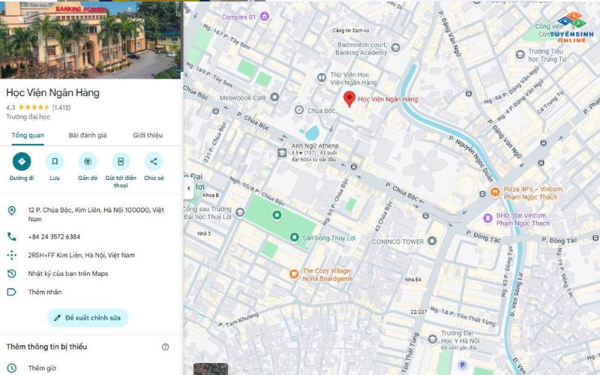Click P. Nguyễn Ngọc Doãn street label
The image size is (600, 375).
click(x=471, y=158)
